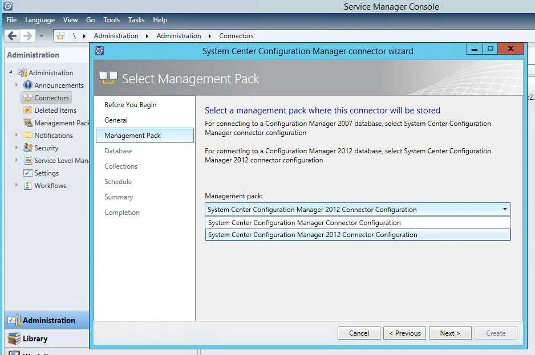Select the Management Pack wizard step
This screenshot has width=535, height=355.
point(145,136)
